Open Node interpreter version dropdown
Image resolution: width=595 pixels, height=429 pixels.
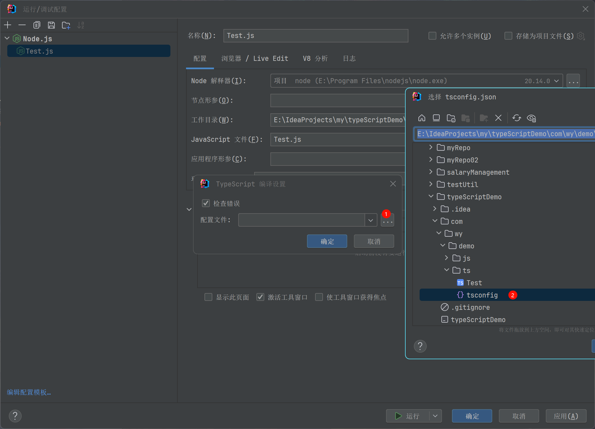[x=556, y=81]
